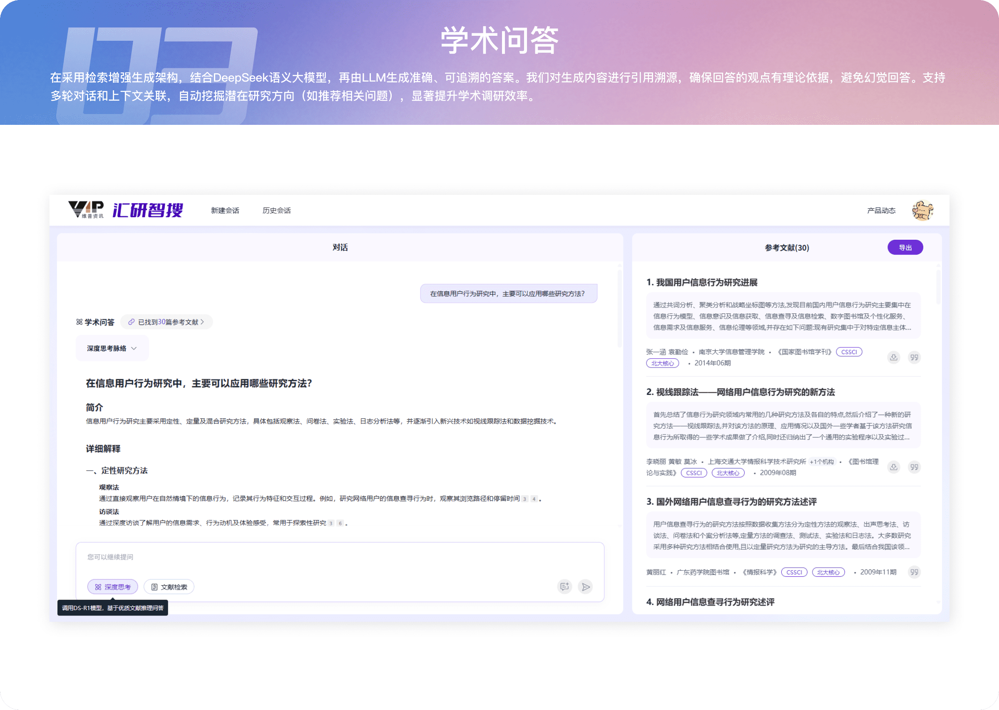This screenshot has height=710, width=999.
Task: Cite the first reference with quote icon
Action: (x=914, y=357)
